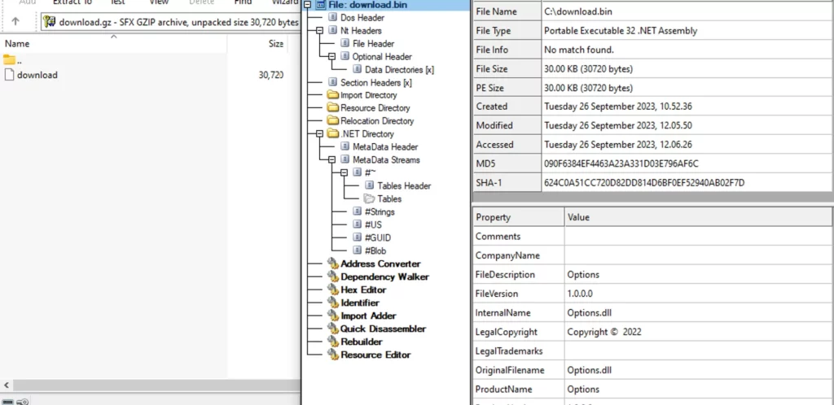Image resolution: width=834 pixels, height=405 pixels.
Task: Sort file list by Size column
Action: (276, 44)
